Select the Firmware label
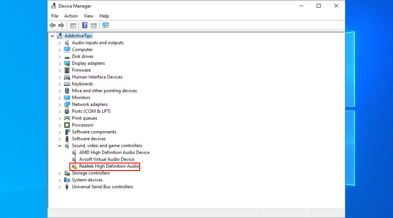The image size is (393, 218). click(x=81, y=70)
